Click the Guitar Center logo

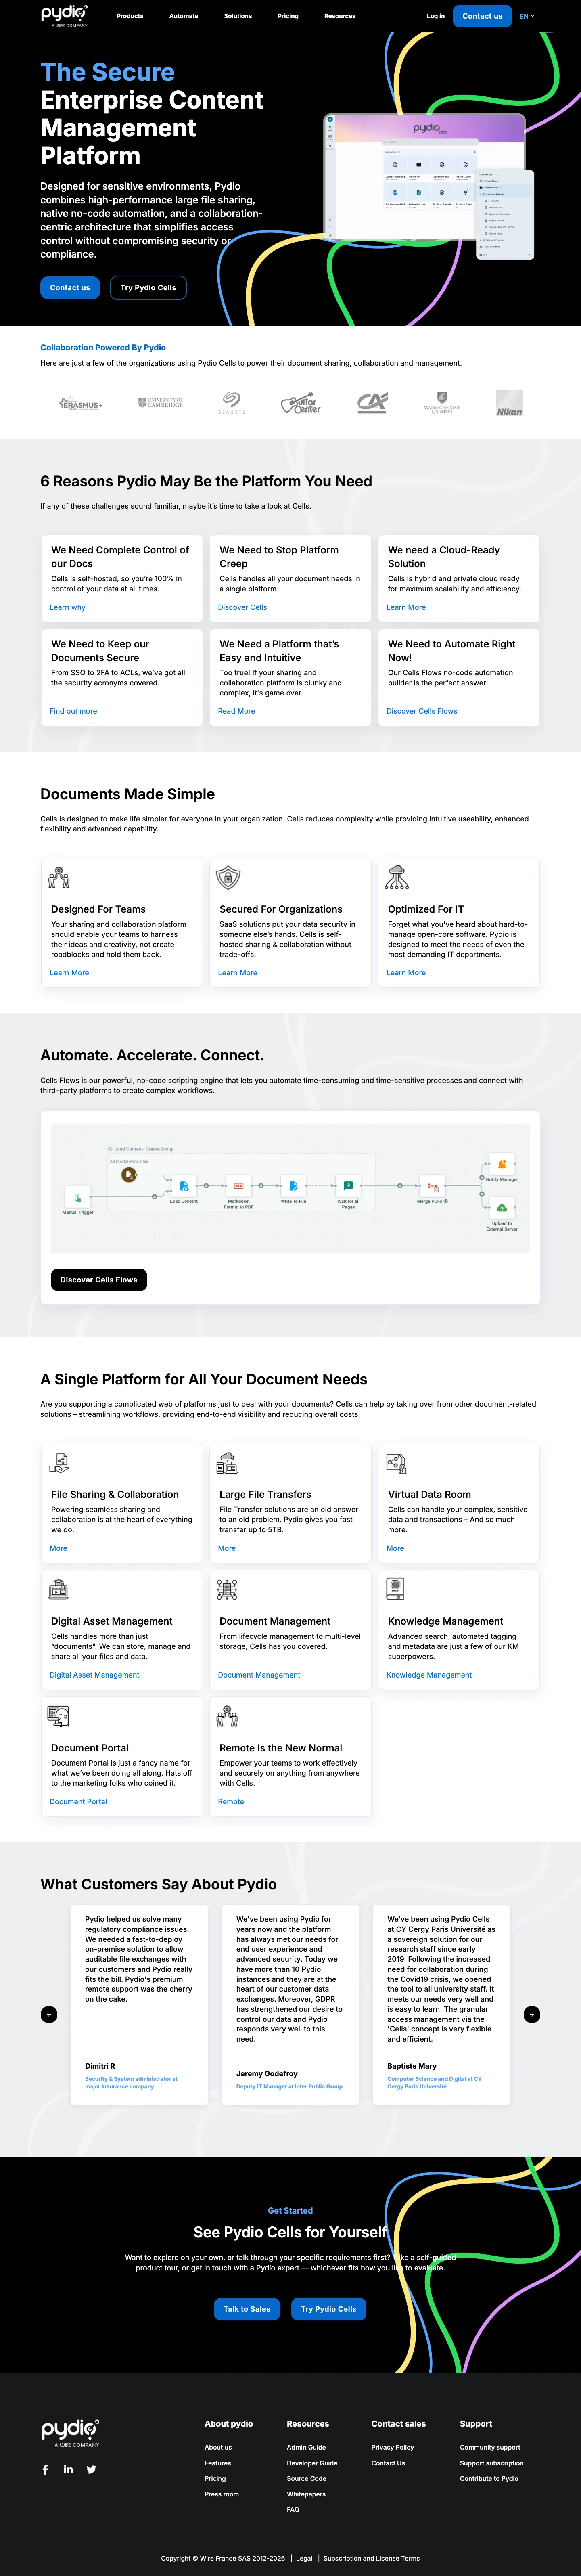tap(301, 403)
